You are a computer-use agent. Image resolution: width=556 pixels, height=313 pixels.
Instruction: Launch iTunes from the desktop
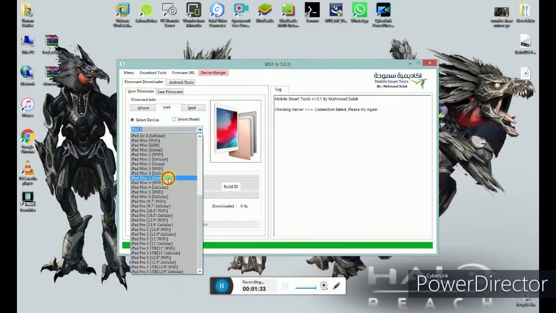pyautogui.click(x=28, y=107)
